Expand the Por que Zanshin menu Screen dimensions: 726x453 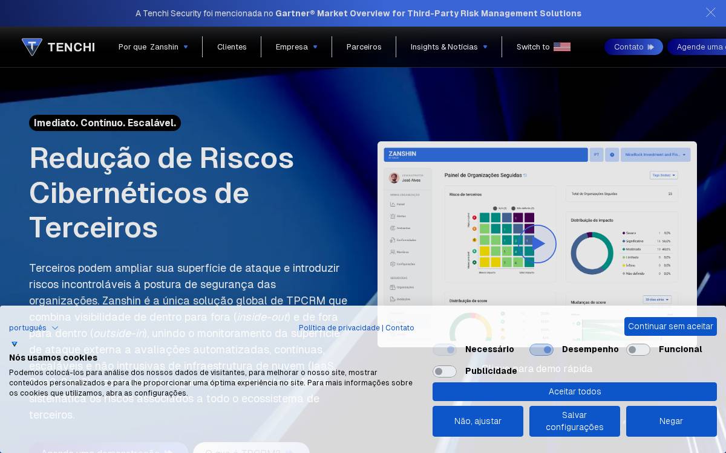(x=153, y=47)
